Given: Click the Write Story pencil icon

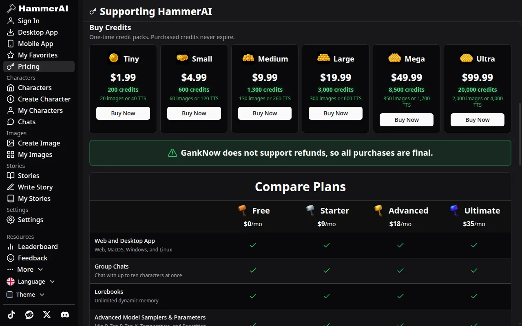Looking at the screenshot, I should point(11,187).
